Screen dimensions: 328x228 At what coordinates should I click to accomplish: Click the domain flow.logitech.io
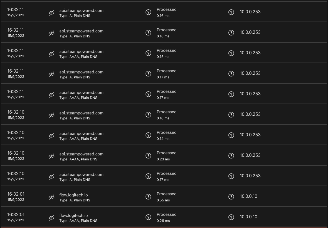73,195
